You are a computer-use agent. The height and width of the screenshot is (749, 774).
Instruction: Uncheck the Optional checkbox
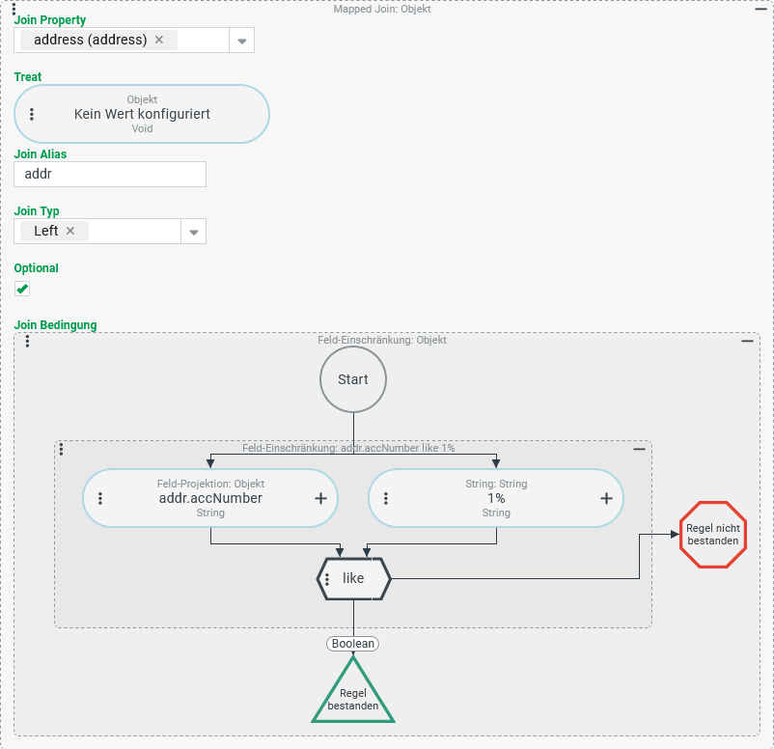[22, 289]
